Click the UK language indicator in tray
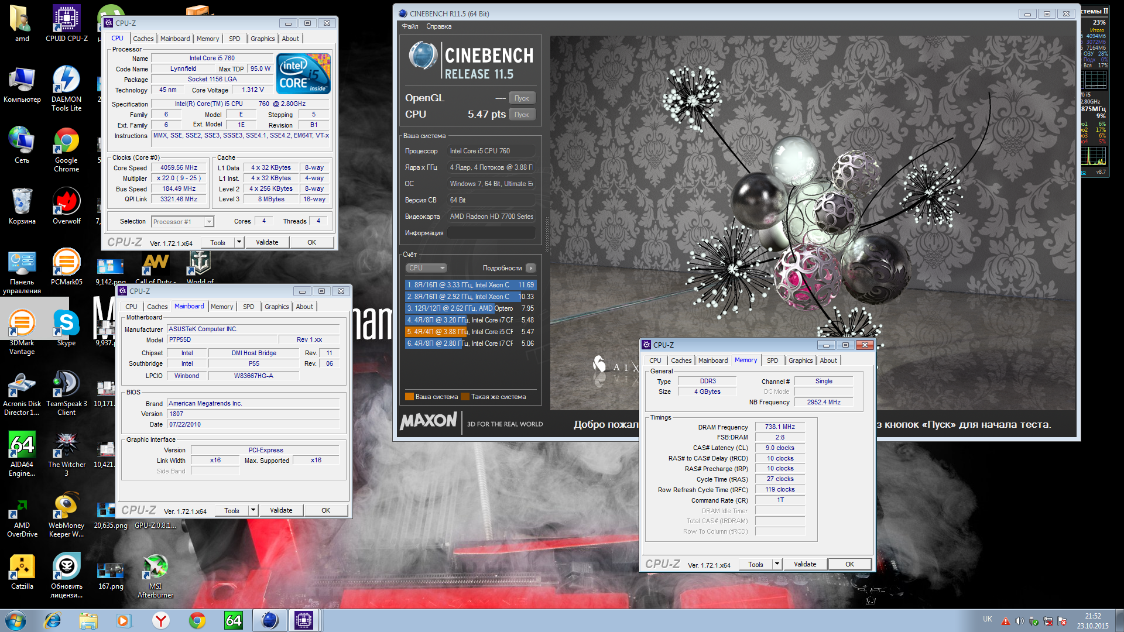This screenshot has width=1124, height=632. [x=988, y=619]
